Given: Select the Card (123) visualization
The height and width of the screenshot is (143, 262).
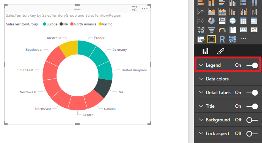Looking at the screenshot, I should (x=243, y=30).
